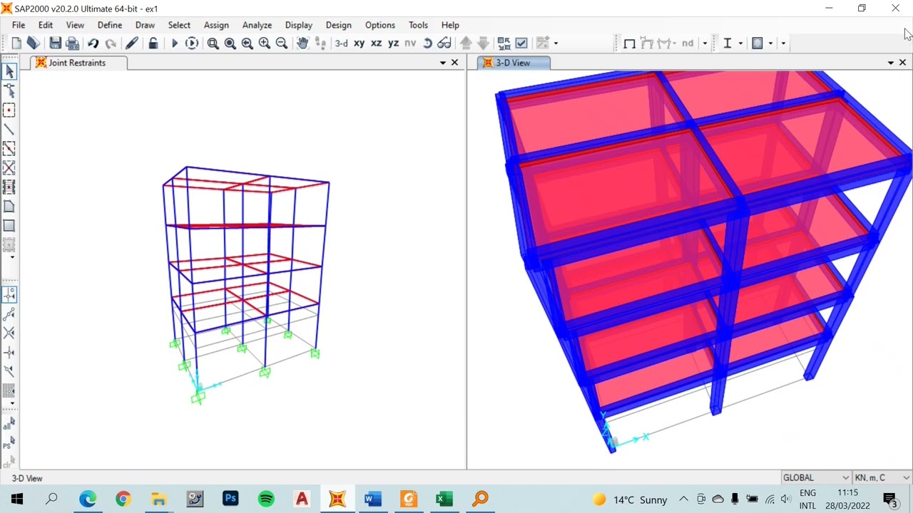Zoom out one step
The image size is (913, 513).
(281, 43)
